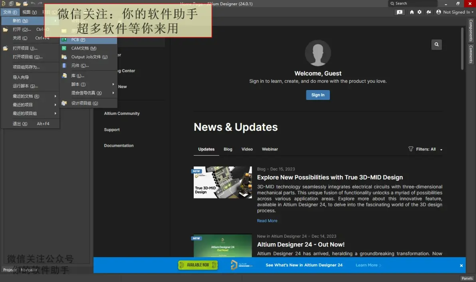Open the Panels button in the status bar
This screenshot has height=282, width=476.
(x=467, y=278)
